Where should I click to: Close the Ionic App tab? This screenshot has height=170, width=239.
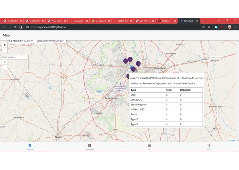coord(197,21)
